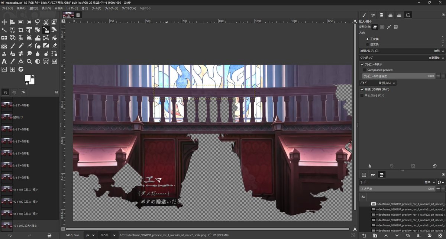446x239 pixels.
Task: Pick the Color Picker eyedropper tool
Action: 13,62
